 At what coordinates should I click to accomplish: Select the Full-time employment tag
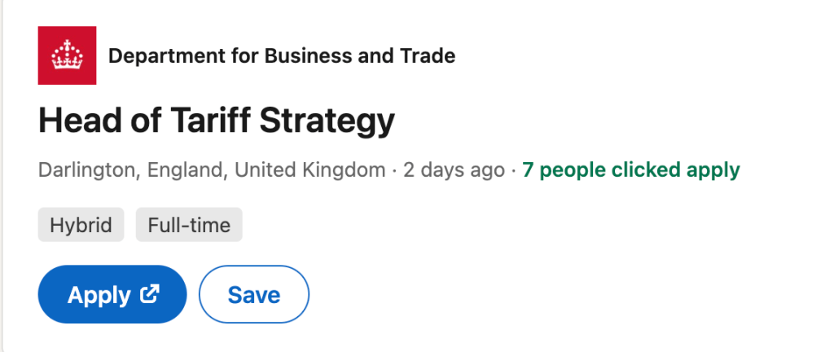[189, 225]
